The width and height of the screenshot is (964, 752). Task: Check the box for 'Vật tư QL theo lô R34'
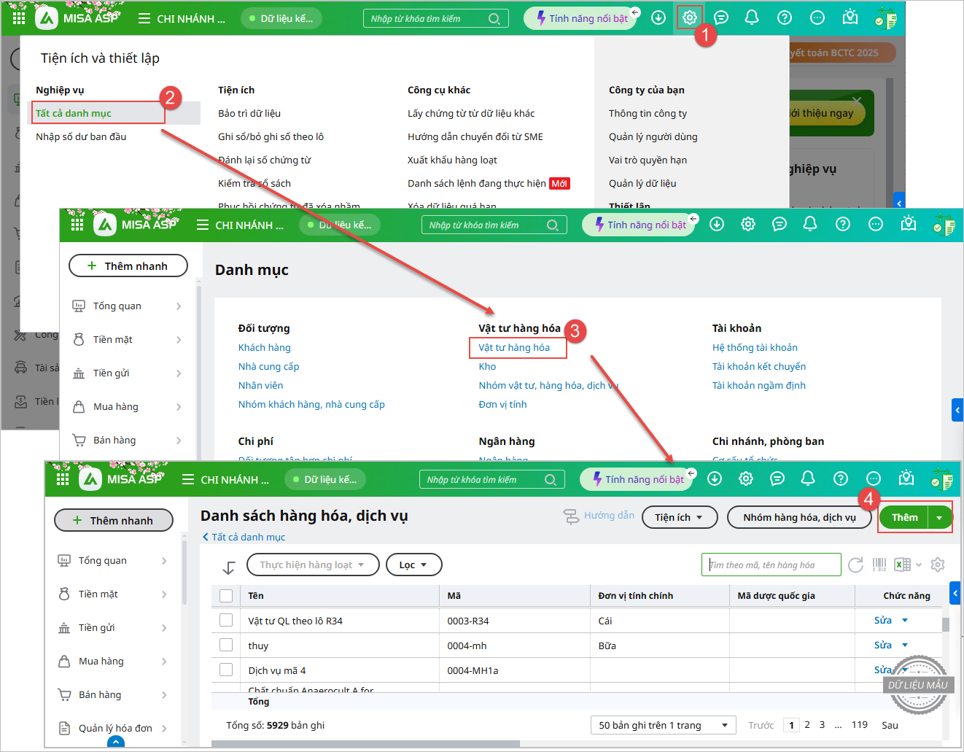pyautogui.click(x=226, y=621)
